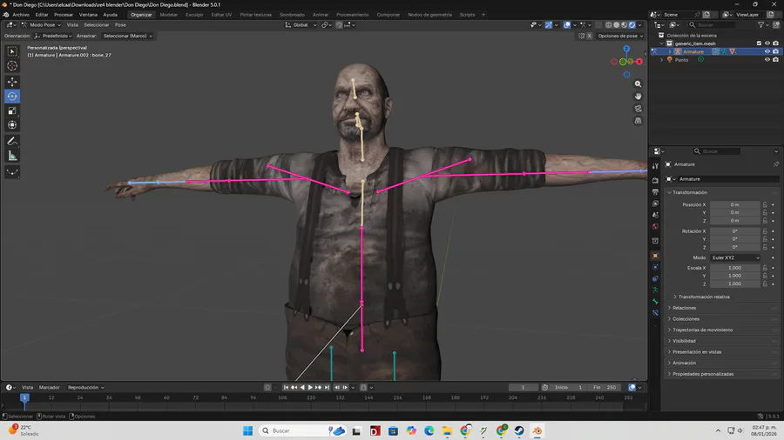Screen dimensions: 784x440
Task: Jump to first frame in timeline
Action: tap(286, 387)
